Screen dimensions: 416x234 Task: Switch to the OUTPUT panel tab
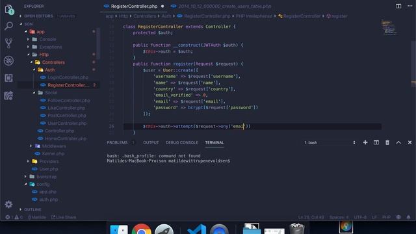[x=151, y=142]
